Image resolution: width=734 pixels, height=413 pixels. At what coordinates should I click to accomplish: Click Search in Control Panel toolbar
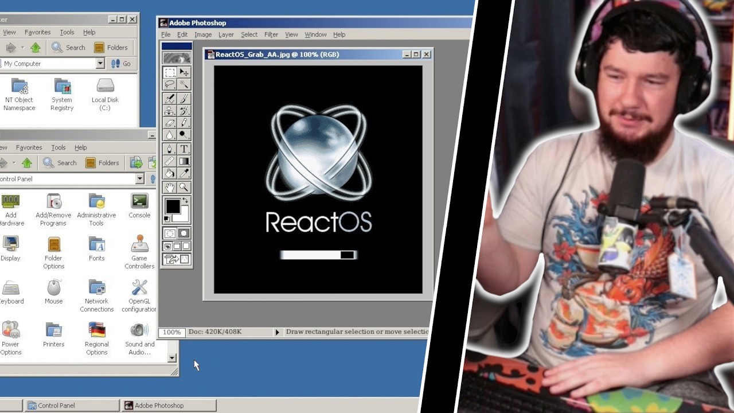point(60,163)
